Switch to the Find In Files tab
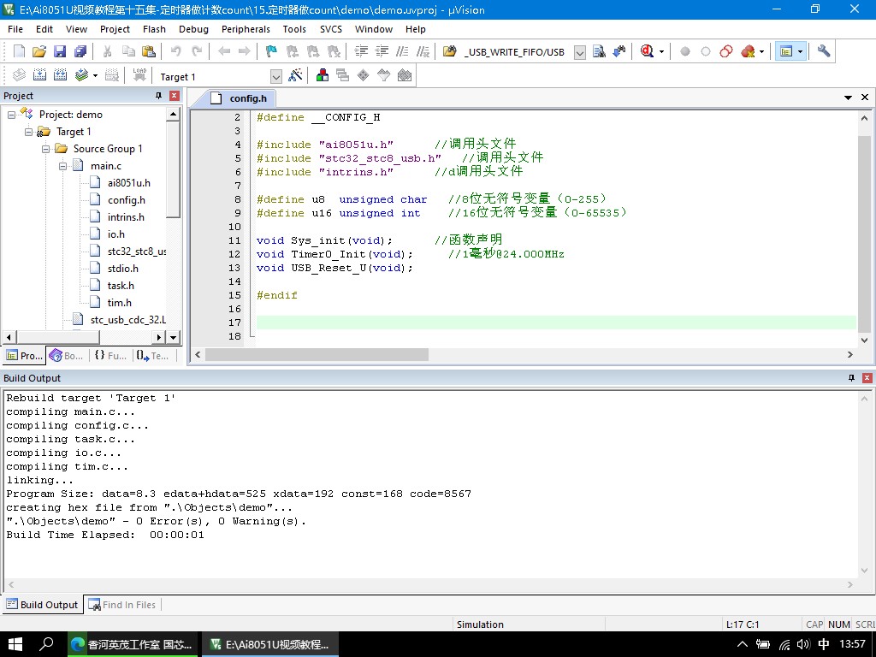876x657 pixels. point(122,605)
